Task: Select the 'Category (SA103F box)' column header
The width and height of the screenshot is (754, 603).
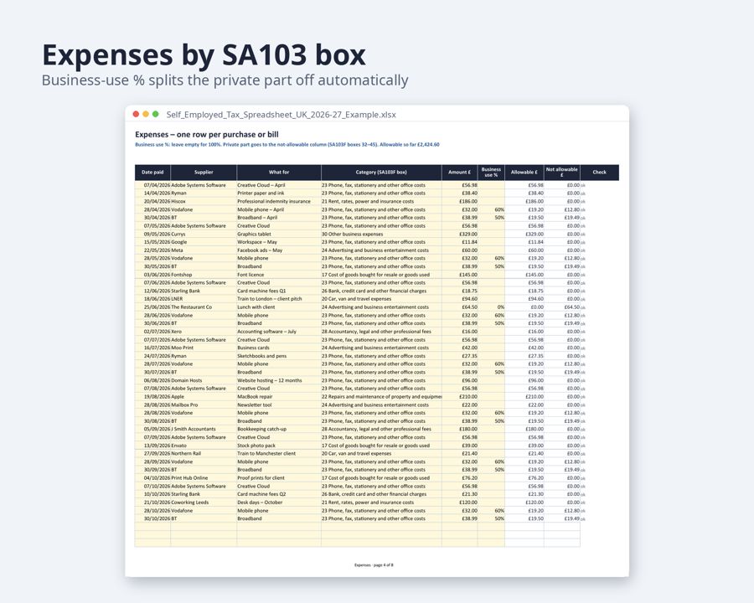Action: (x=381, y=173)
